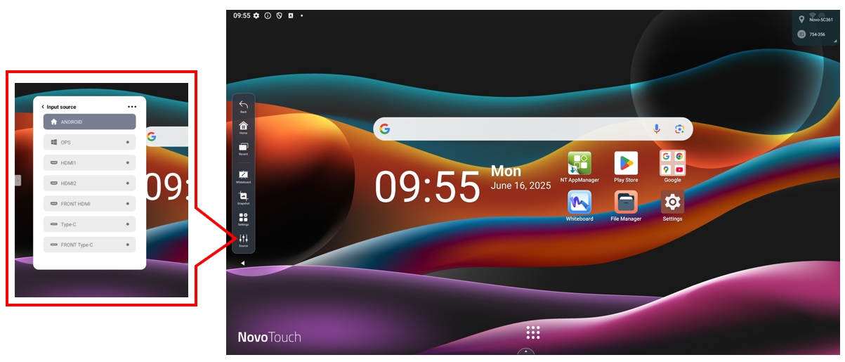Open Google Lens camera search
Viewport: 845px width, 362px height.
679,129
